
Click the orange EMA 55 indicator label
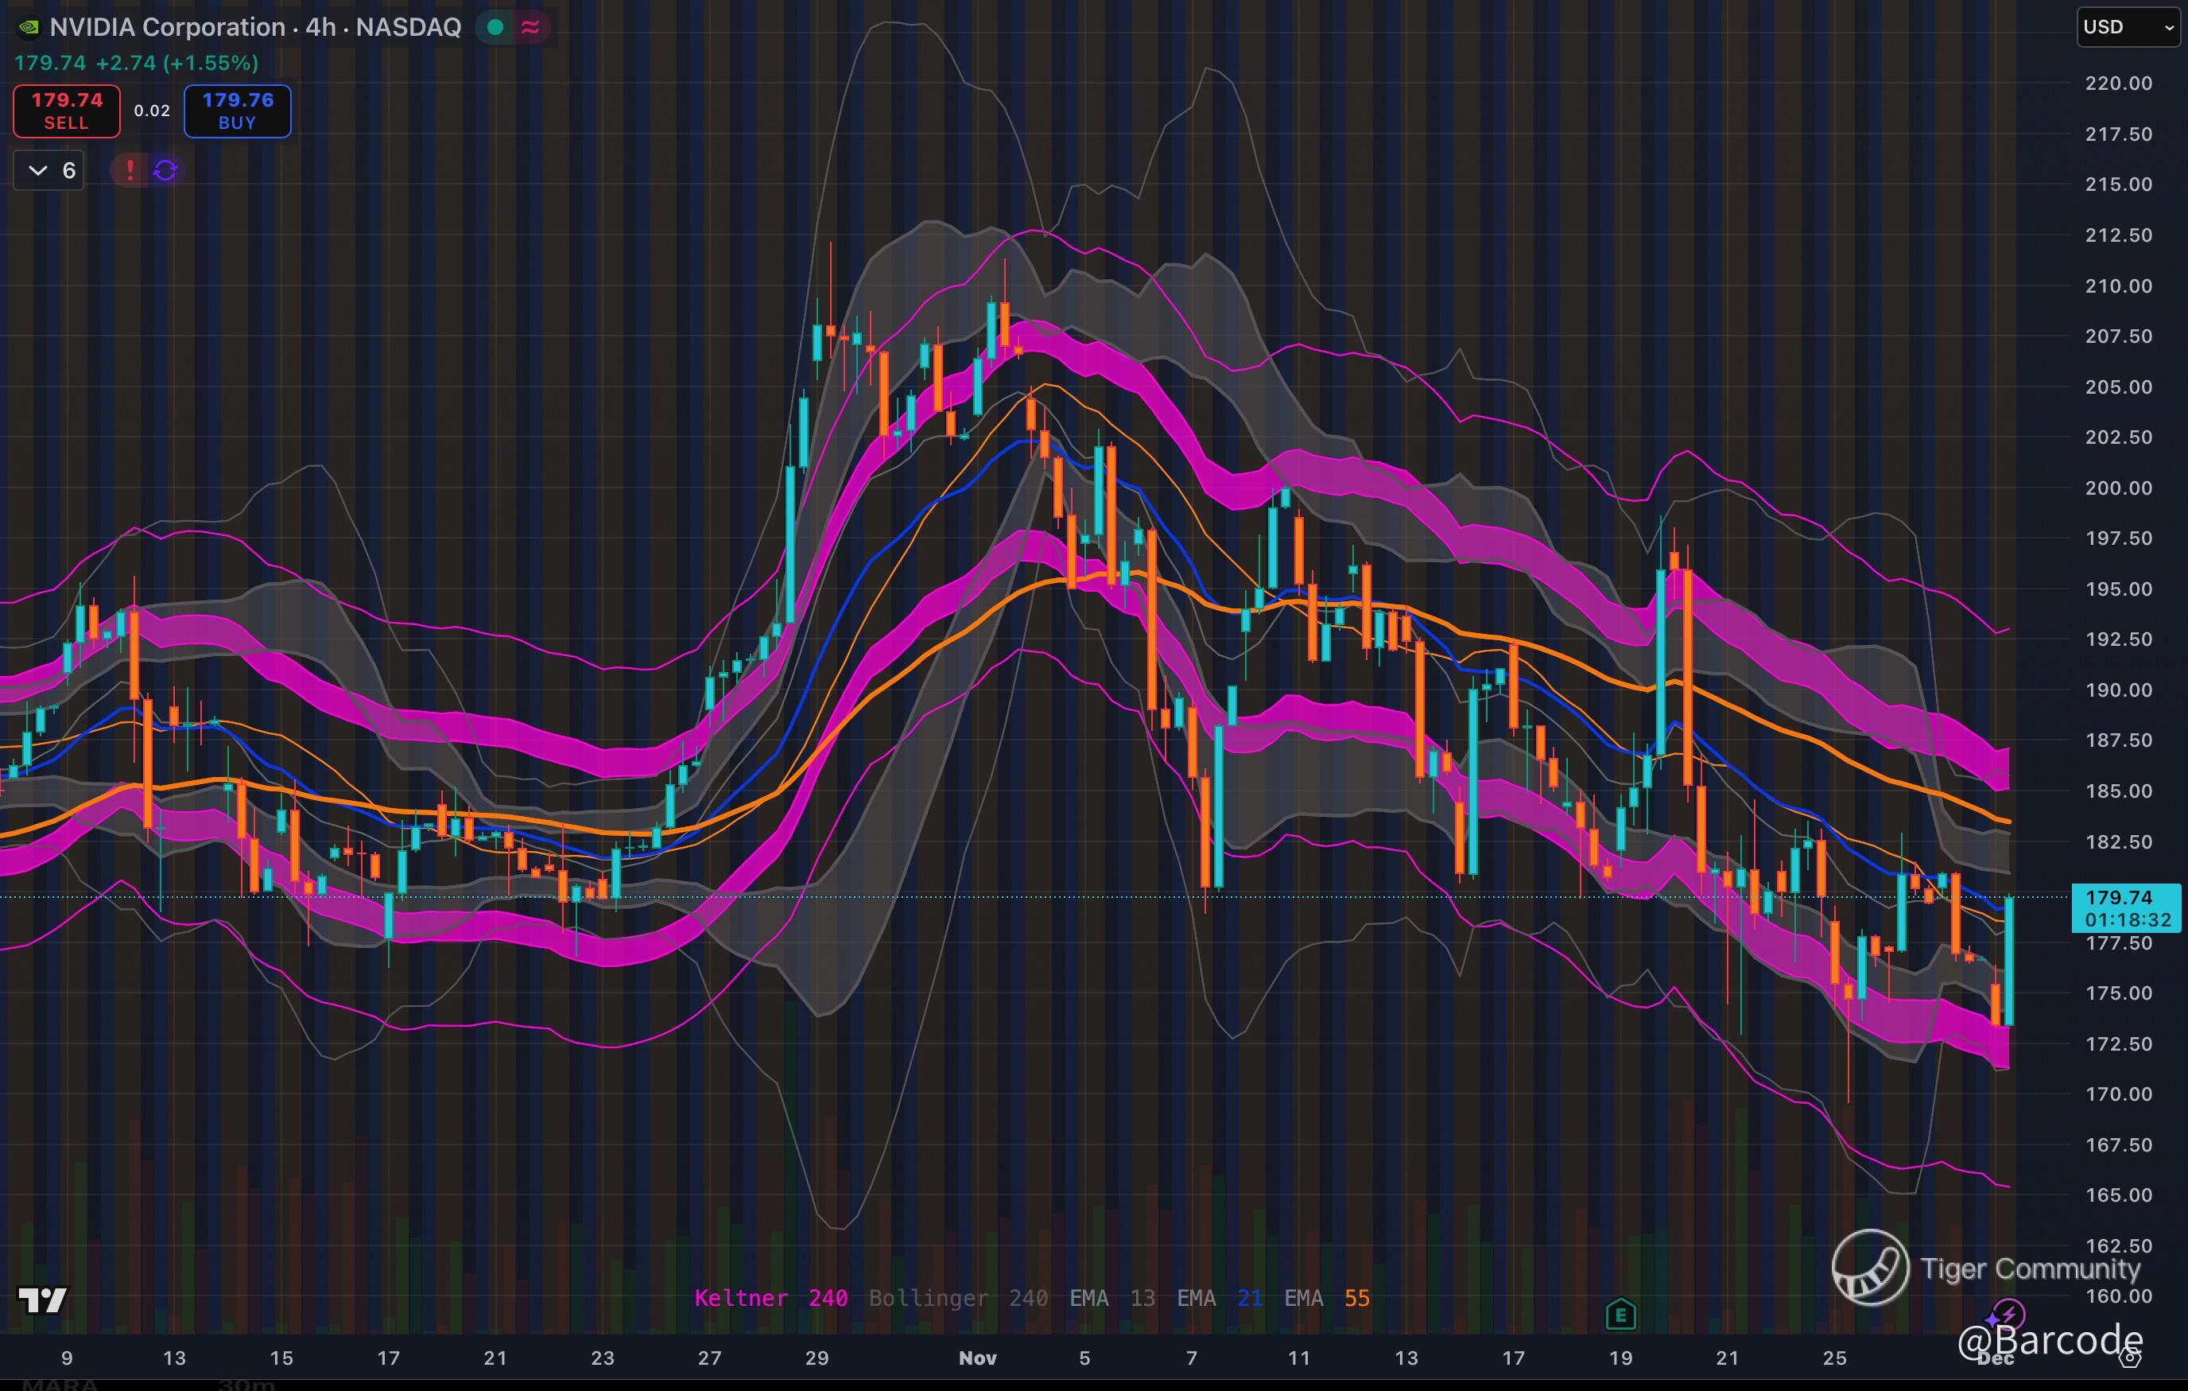click(1327, 1298)
